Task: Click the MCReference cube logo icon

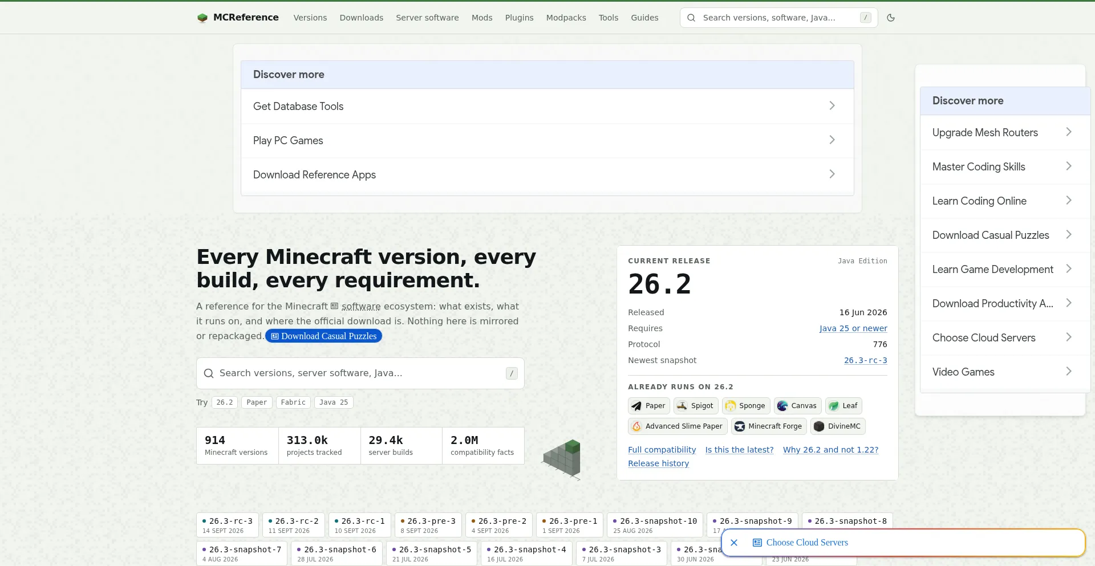Action: (202, 18)
